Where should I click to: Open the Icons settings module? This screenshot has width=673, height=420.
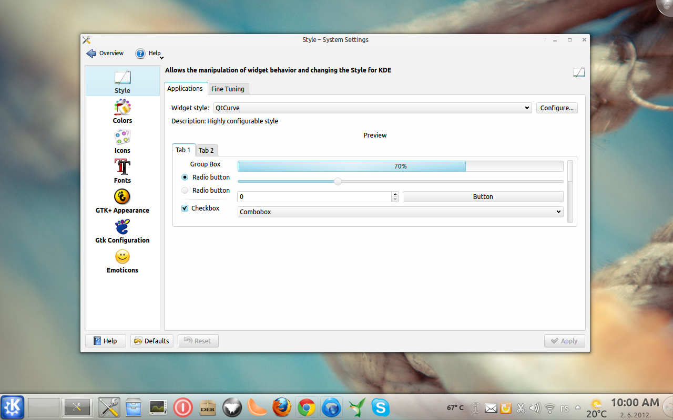coord(123,141)
